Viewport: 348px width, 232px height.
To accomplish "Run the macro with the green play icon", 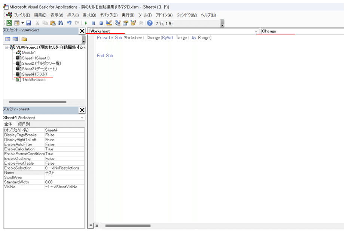I will click(x=86, y=23).
